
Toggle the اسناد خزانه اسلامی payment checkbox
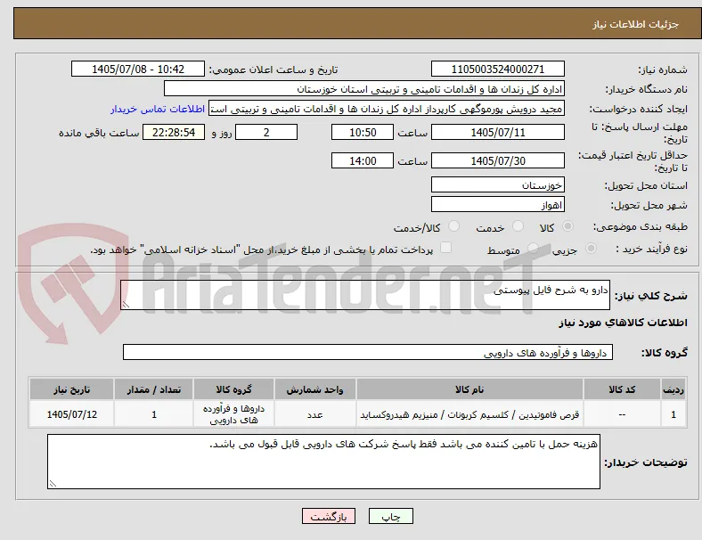tap(446, 248)
